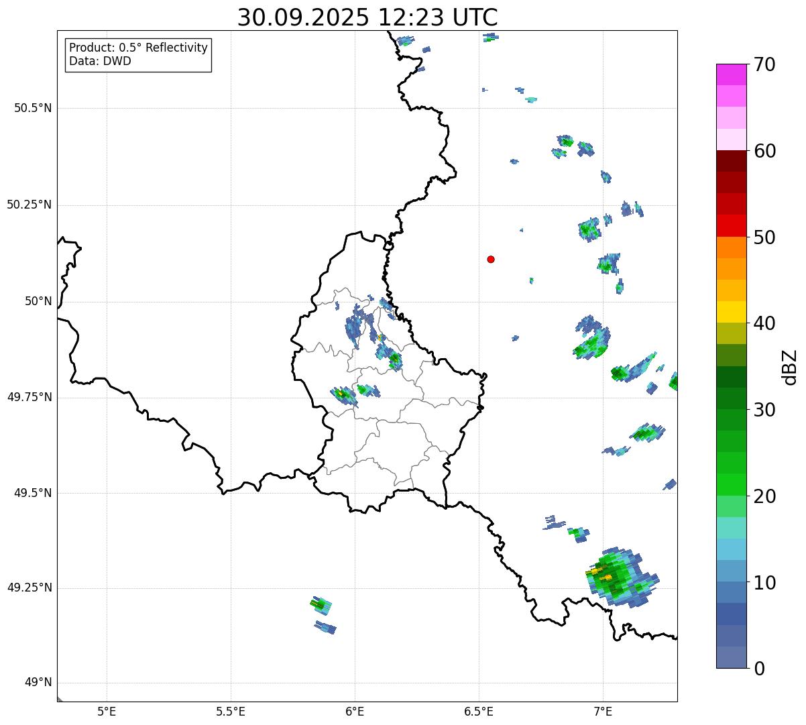Click the dBZ colorbar axis label
The image size is (806, 725).
coord(790,367)
